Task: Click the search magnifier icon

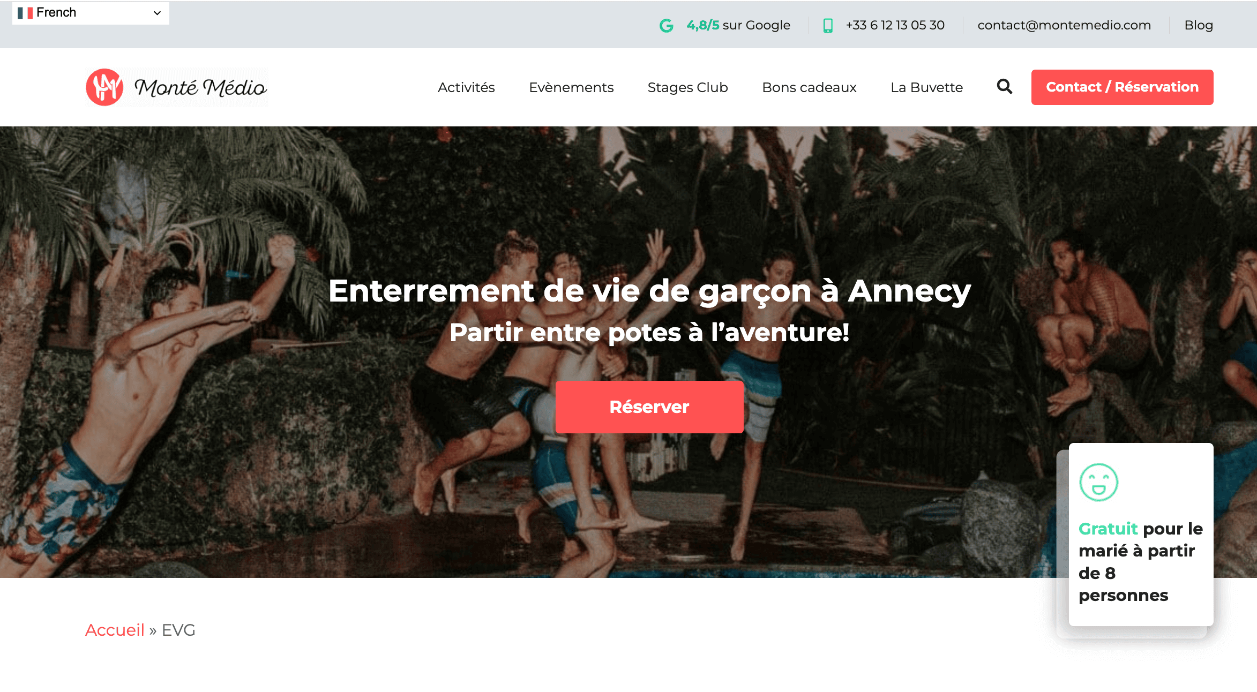Action: (1005, 87)
